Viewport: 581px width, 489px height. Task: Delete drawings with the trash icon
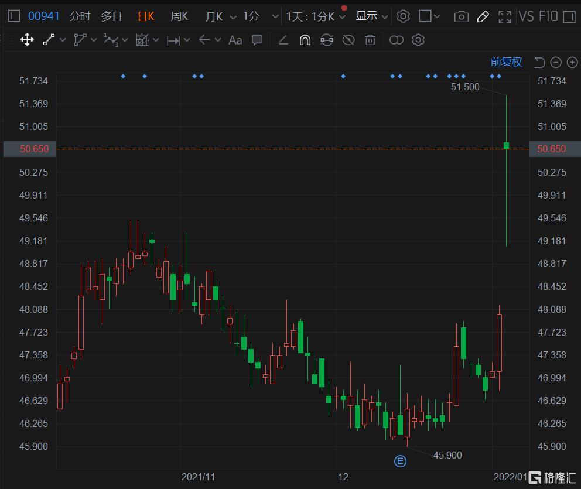(x=370, y=40)
